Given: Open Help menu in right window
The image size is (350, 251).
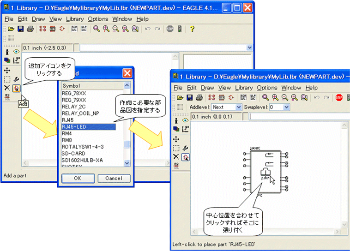Looking at the screenshot, I should coord(311,88).
